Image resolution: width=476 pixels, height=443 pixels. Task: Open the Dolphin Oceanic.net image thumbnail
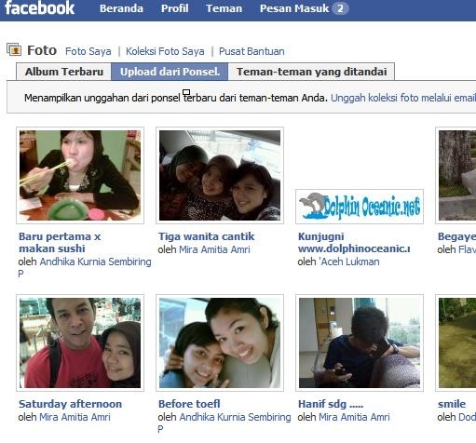360,207
